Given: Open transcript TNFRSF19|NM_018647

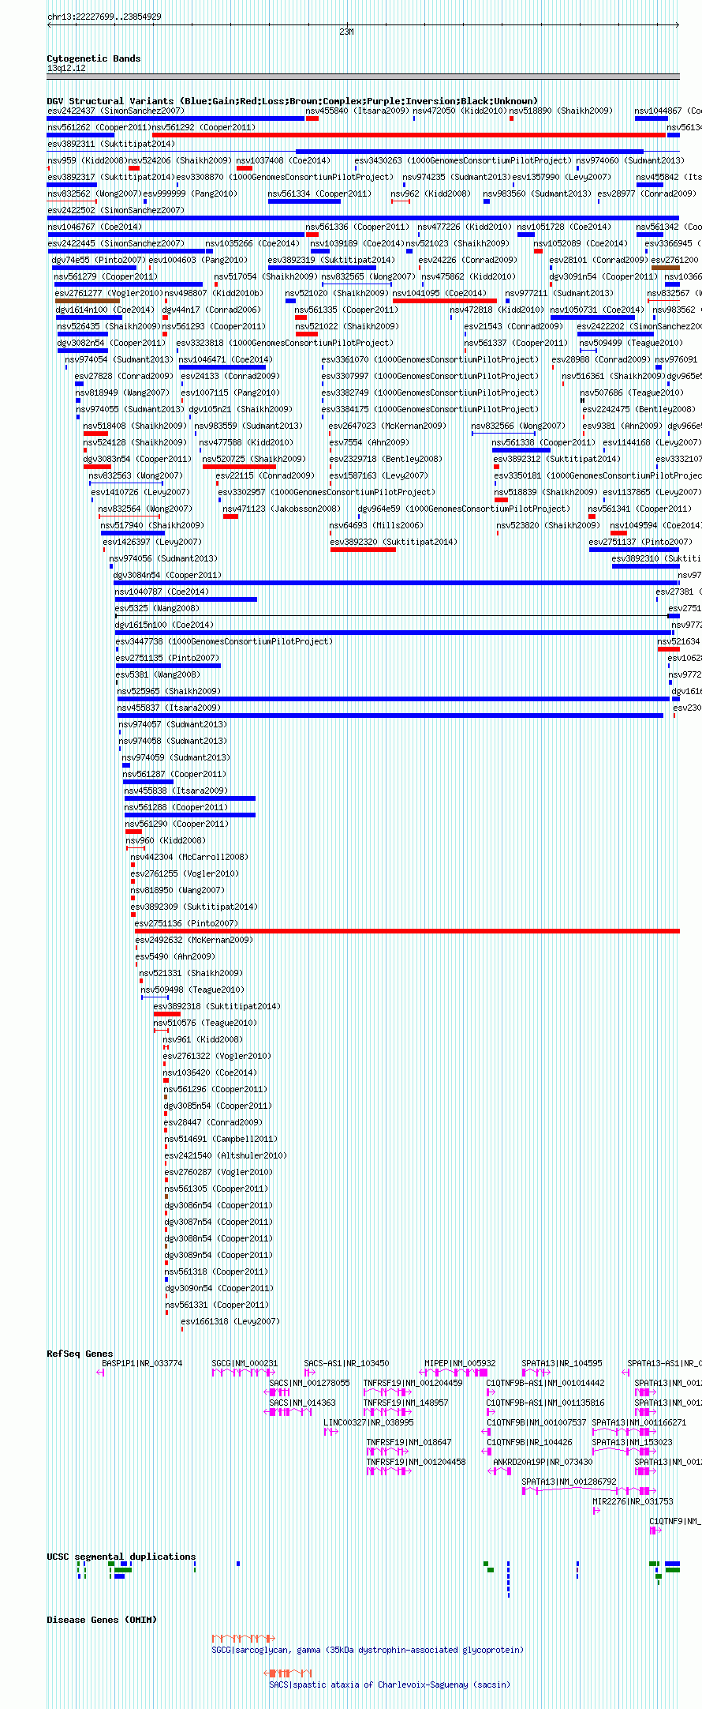Looking at the screenshot, I should click(x=409, y=1442).
